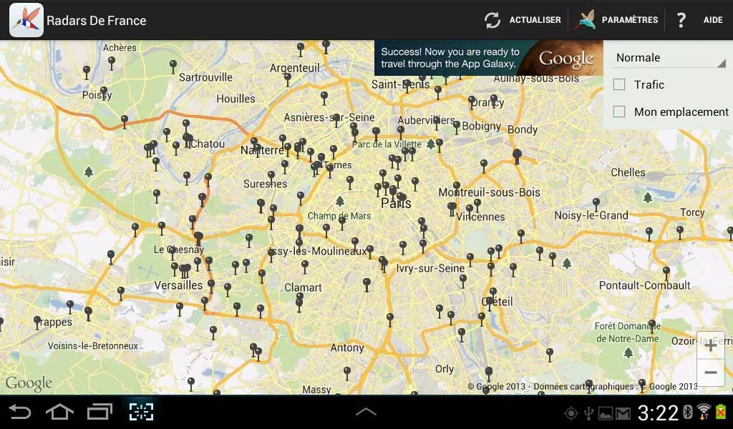Click the Montreuil-sous-Bois label

(x=489, y=192)
